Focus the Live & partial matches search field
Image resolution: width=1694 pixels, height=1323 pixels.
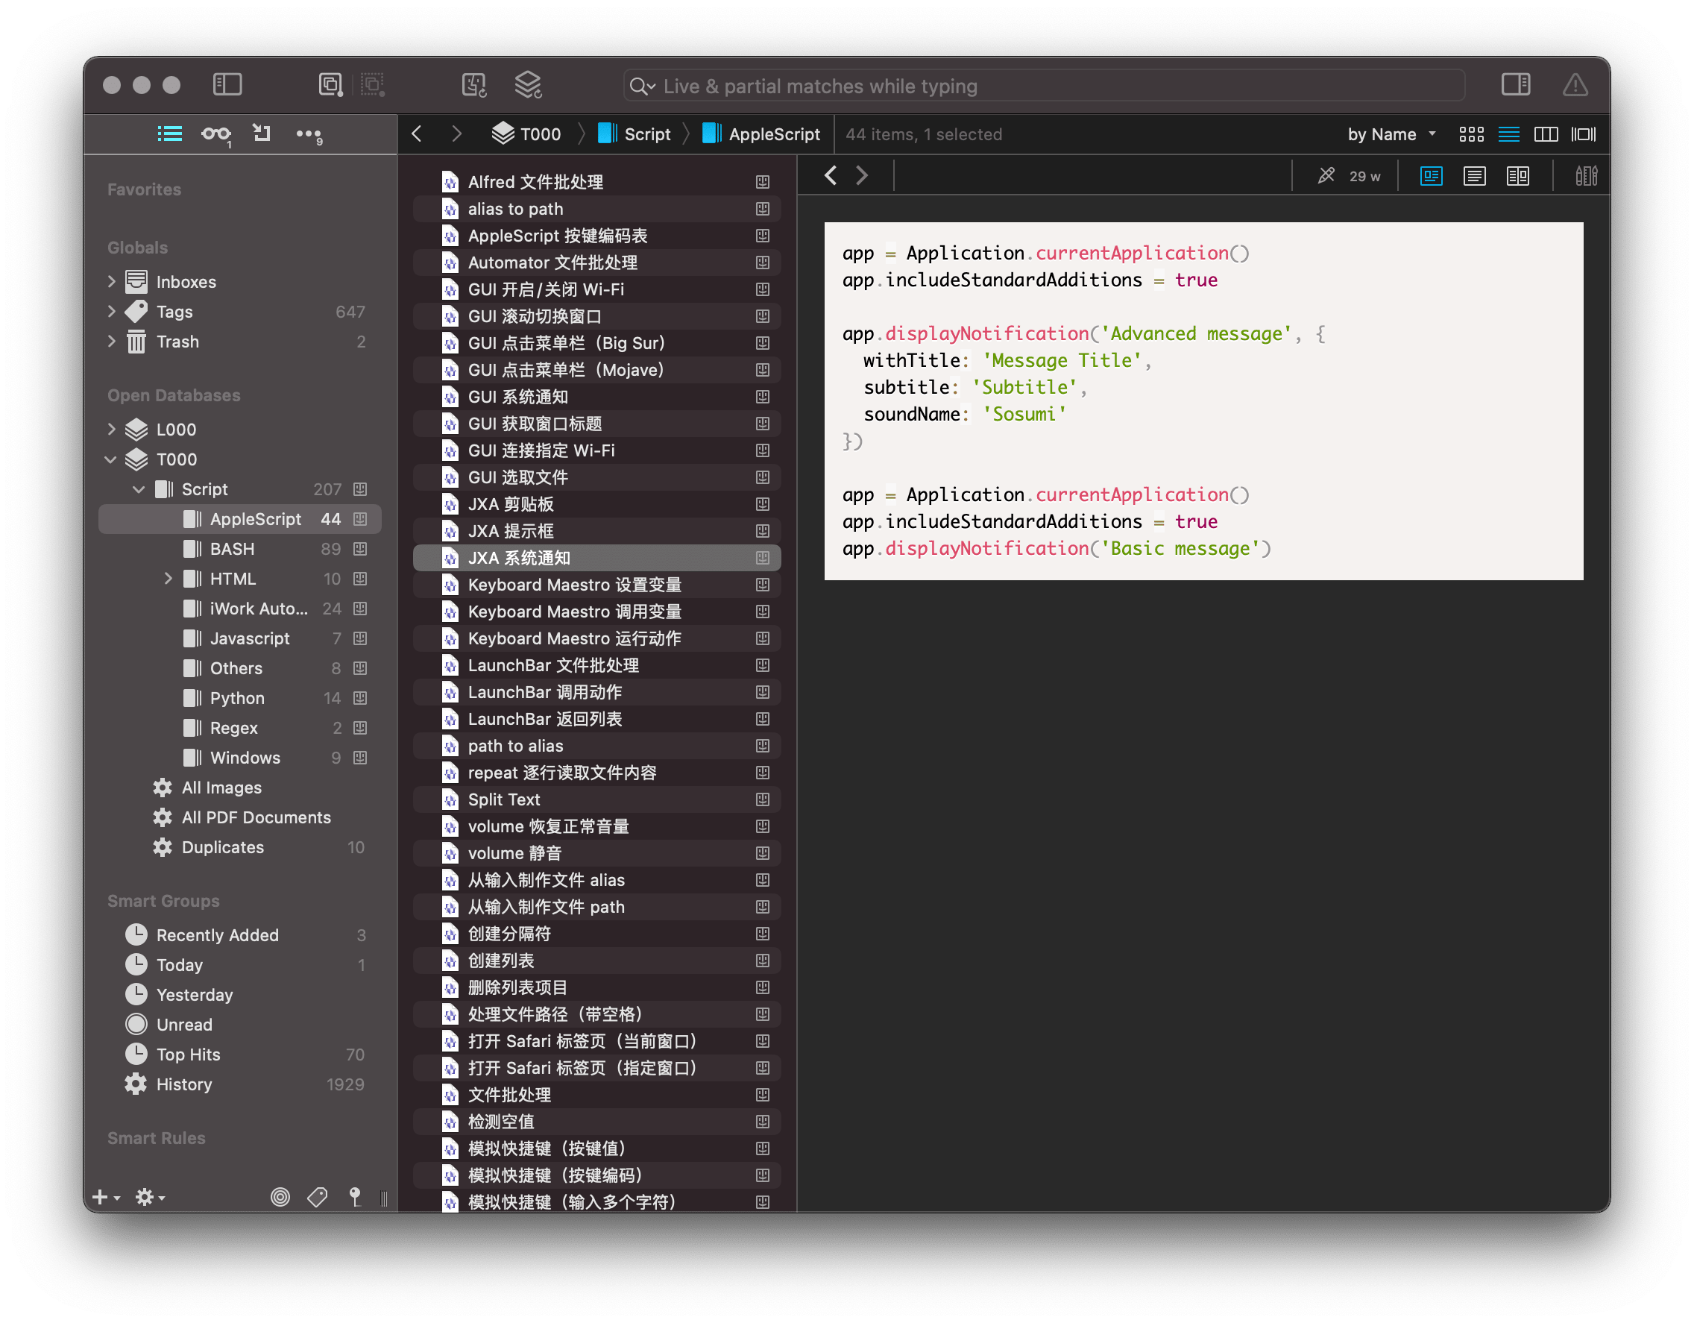[x=1044, y=85]
